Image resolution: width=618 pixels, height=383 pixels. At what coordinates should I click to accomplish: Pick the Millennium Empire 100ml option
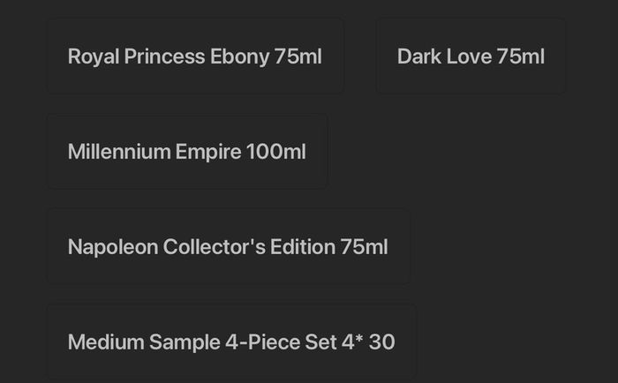pyautogui.click(x=187, y=151)
